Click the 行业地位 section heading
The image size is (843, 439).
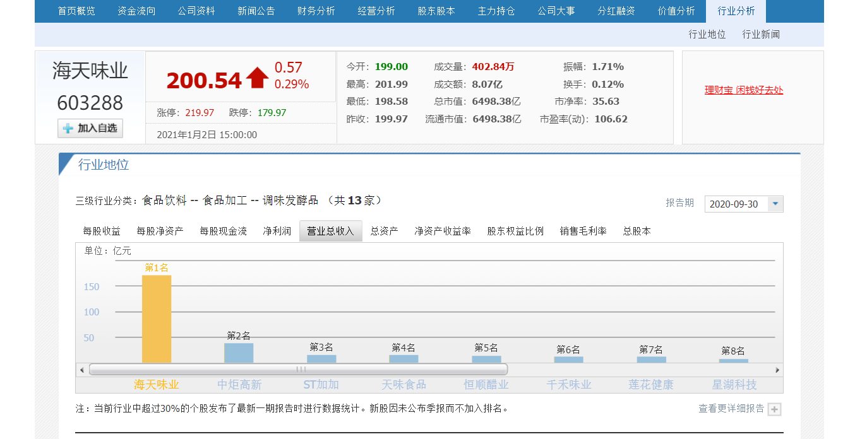coord(104,165)
